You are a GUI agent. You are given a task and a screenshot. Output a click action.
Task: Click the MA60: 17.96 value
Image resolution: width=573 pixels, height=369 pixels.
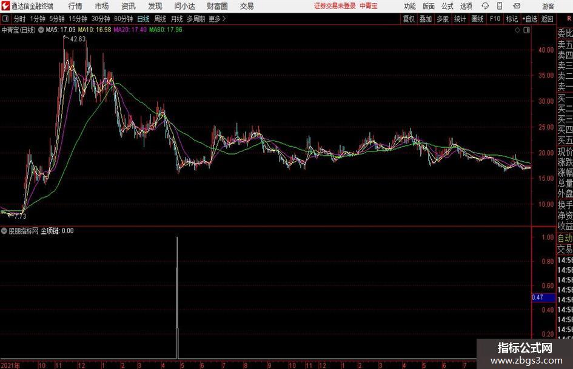click(x=166, y=30)
